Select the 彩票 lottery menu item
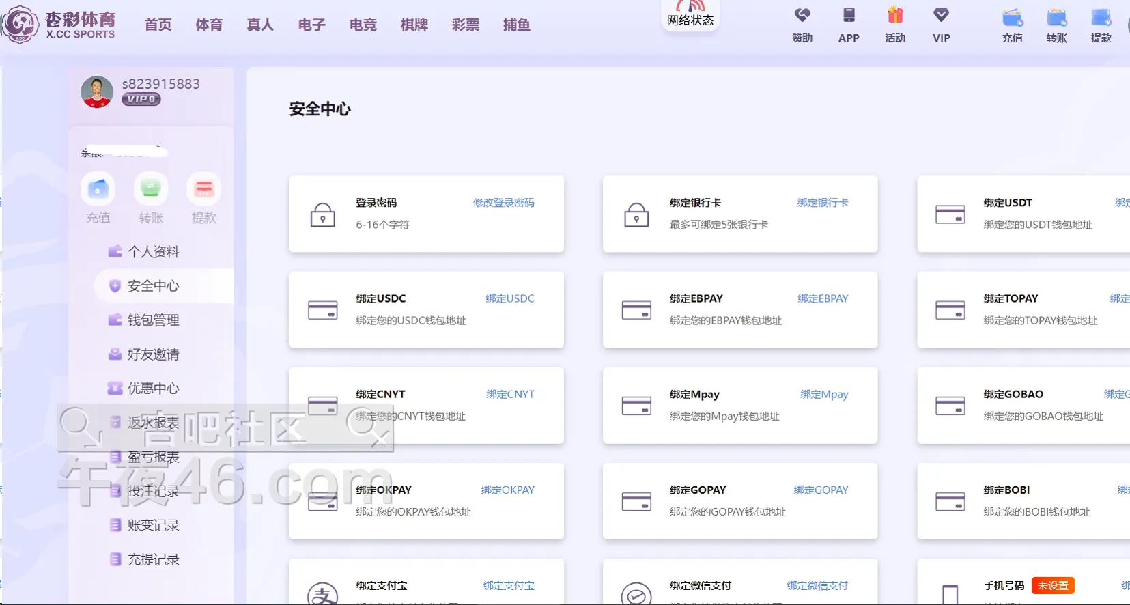This screenshot has width=1130, height=605. [465, 25]
